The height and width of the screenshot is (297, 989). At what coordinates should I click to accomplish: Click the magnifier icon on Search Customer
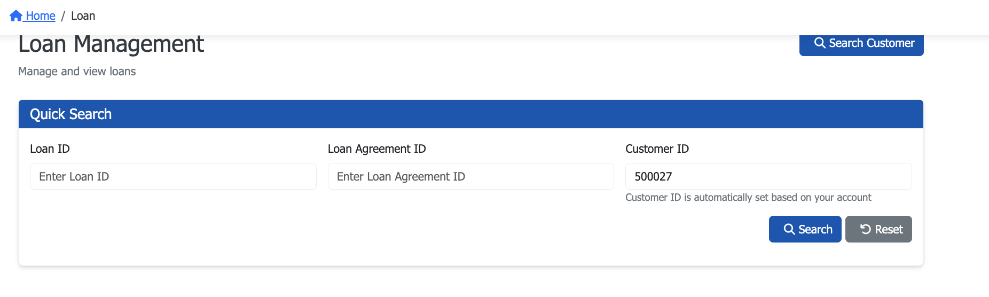(820, 43)
